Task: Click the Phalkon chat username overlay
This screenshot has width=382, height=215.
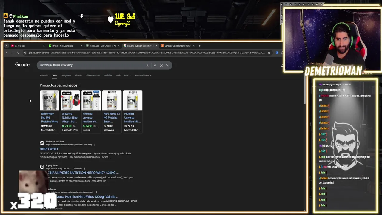Action: point(21,16)
